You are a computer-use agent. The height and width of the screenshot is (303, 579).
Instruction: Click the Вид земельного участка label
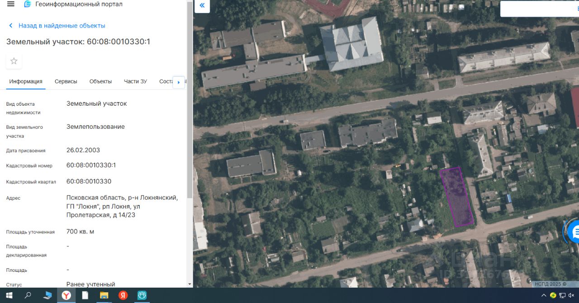pyautogui.click(x=24, y=131)
